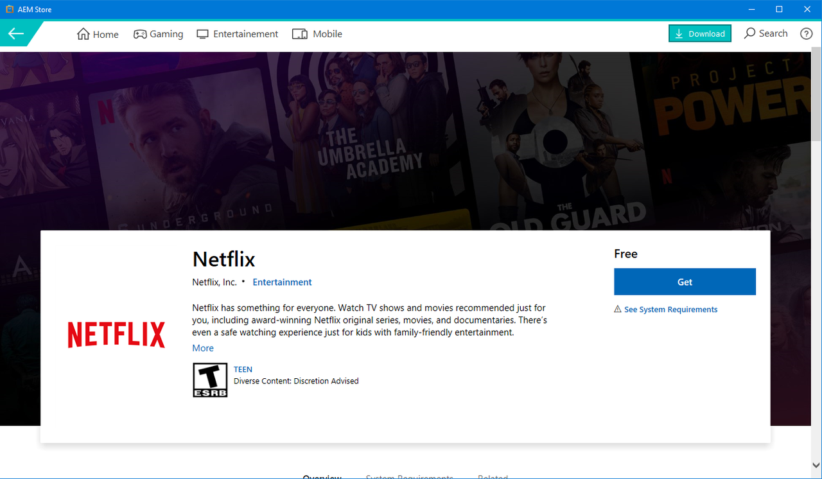This screenshot has height=479, width=822.
Task: Open the Mobile section
Action: [x=317, y=34]
